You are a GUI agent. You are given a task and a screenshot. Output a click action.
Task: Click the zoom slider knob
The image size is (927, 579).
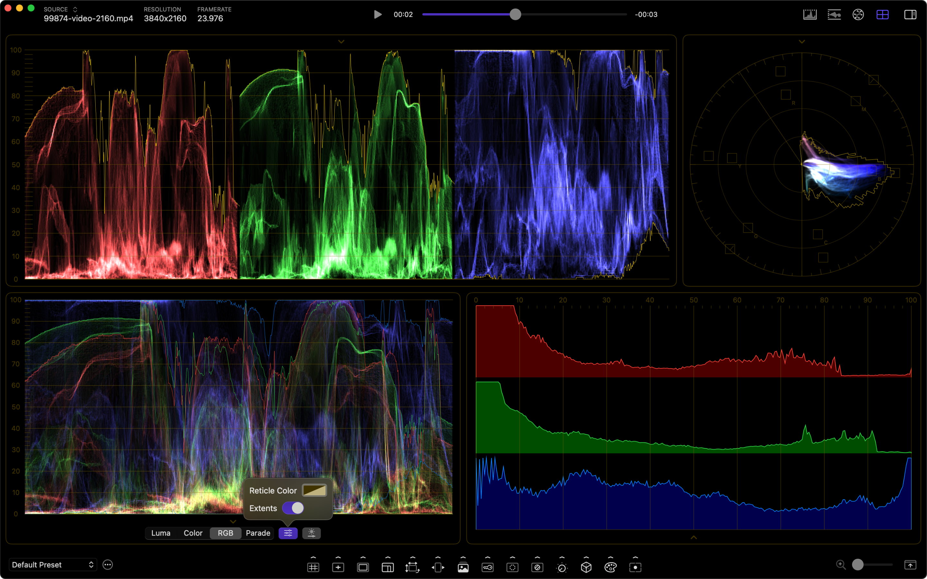pos(858,565)
